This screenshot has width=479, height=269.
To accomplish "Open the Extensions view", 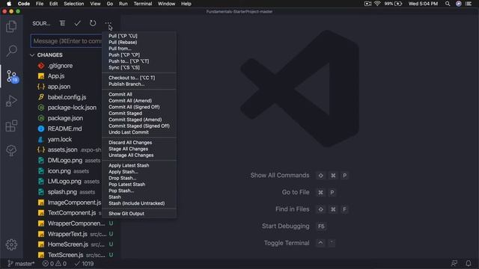I will coord(11,126).
